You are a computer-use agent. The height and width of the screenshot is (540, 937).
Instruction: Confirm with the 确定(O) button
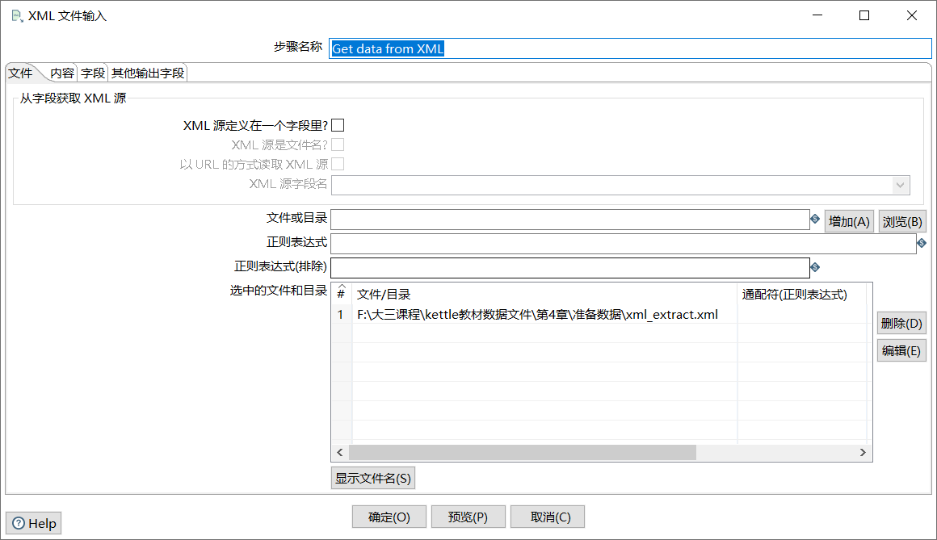(389, 517)
